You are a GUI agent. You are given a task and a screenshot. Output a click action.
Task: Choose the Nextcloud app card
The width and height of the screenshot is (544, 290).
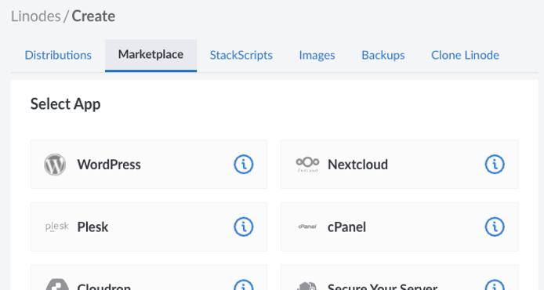400,165
